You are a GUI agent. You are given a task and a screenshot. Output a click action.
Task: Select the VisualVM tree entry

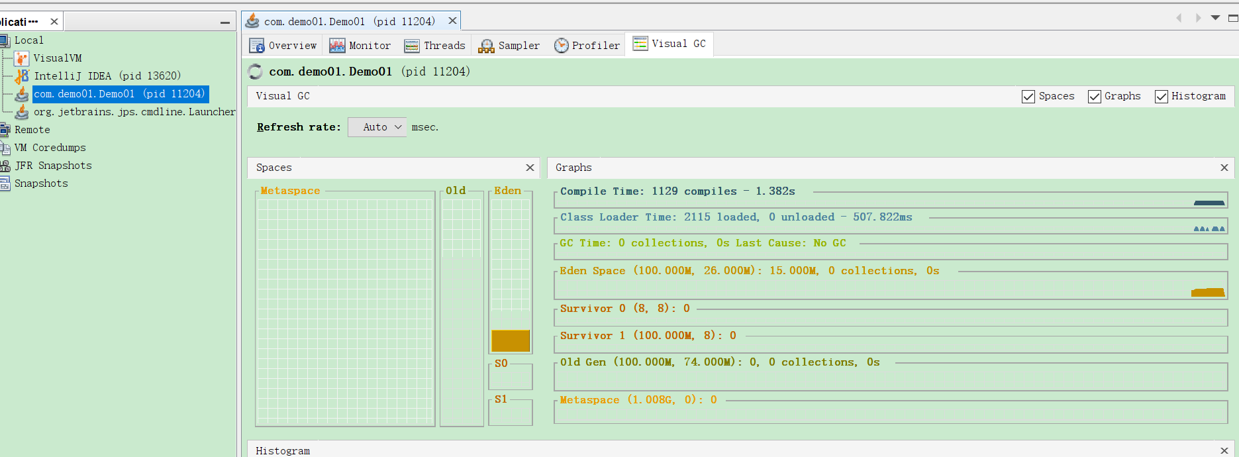point(58,58)
